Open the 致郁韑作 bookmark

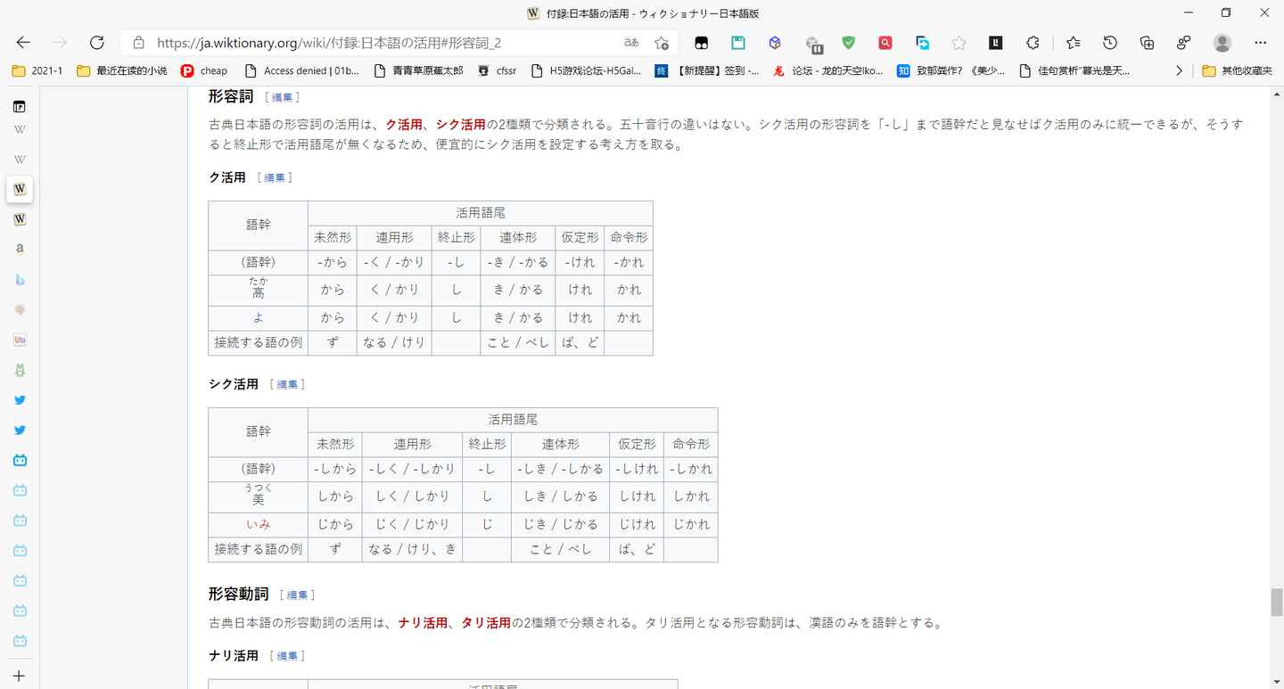pos(951,70)
